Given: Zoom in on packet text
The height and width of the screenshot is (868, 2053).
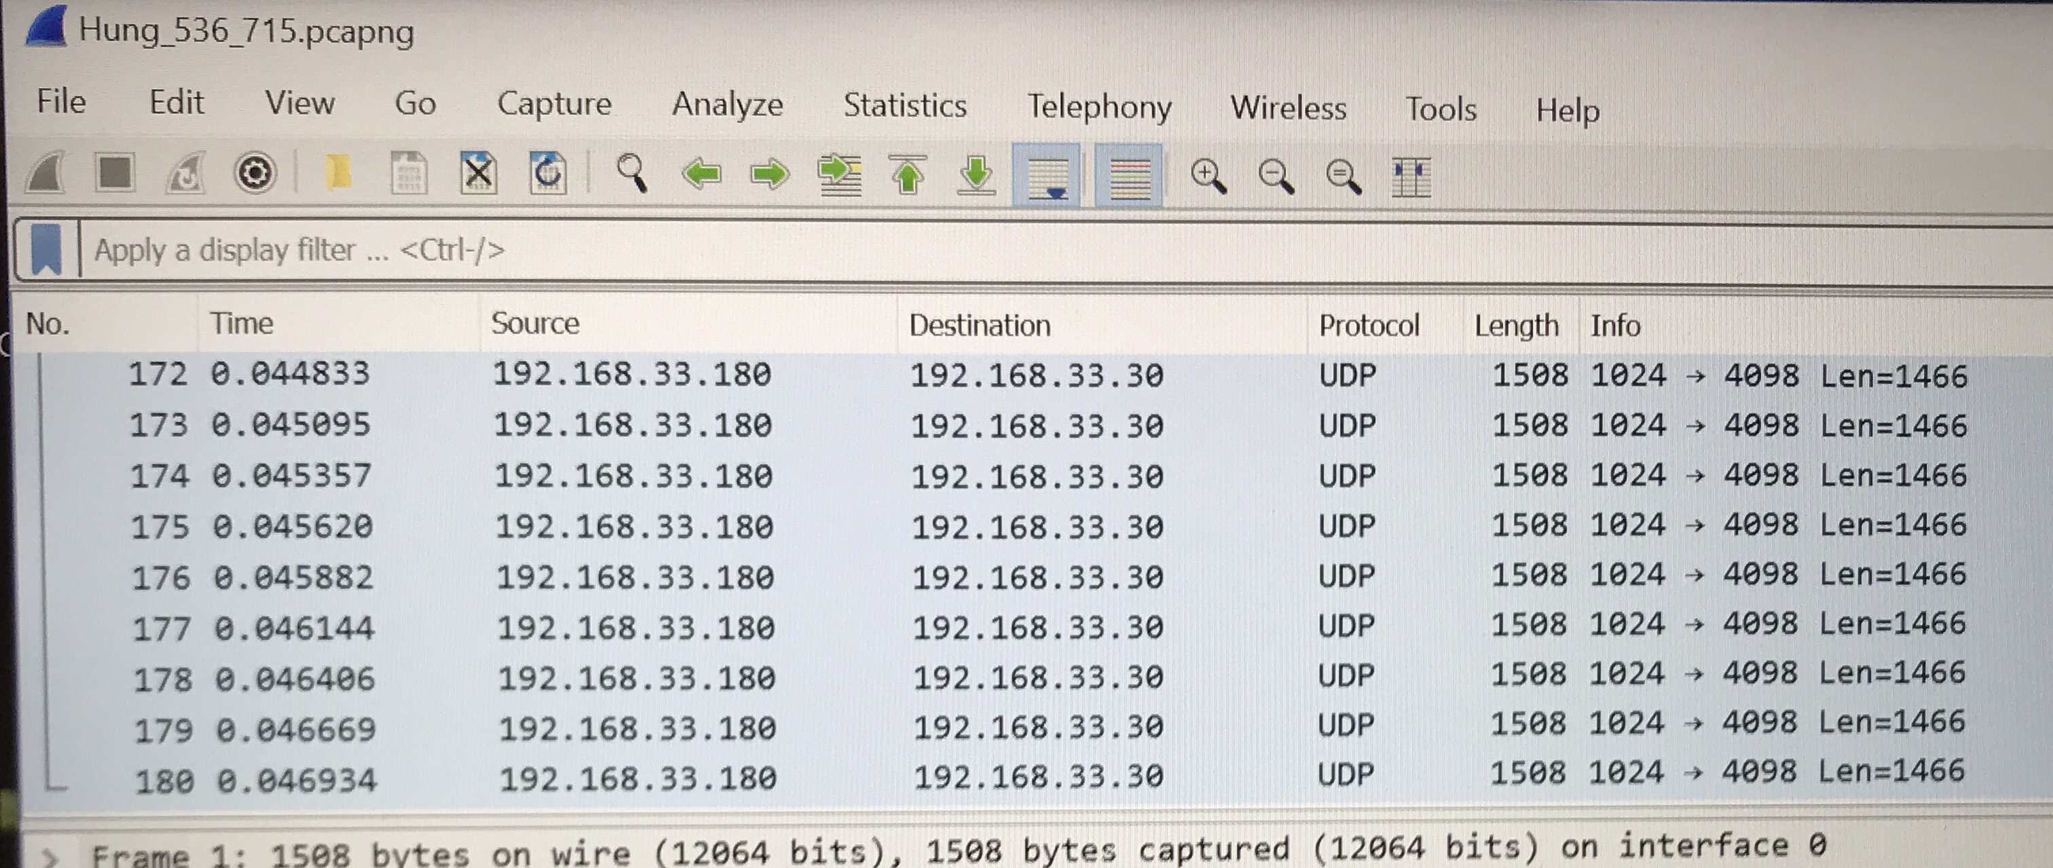Looking at the screenshot, I should click(1208, 176).
